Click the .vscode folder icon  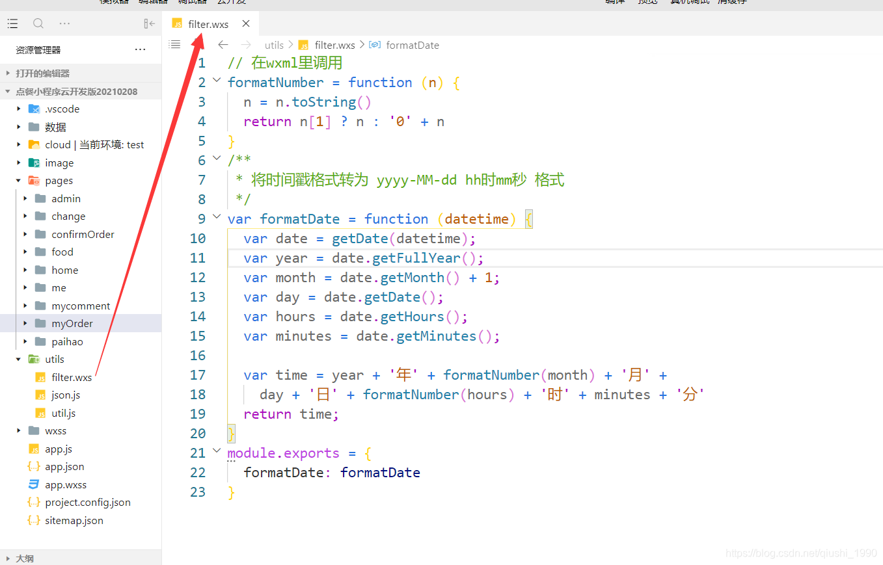tap(34, 109)
